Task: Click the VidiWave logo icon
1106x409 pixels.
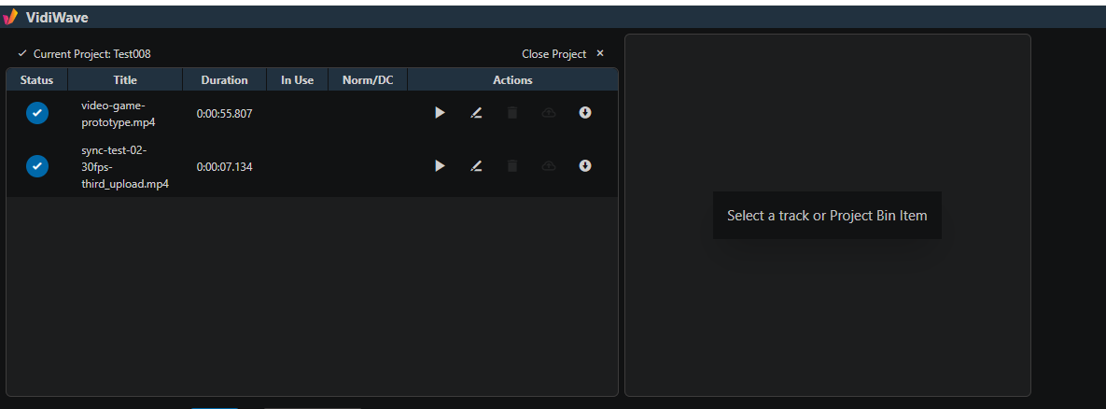Action: click(10, 18)
